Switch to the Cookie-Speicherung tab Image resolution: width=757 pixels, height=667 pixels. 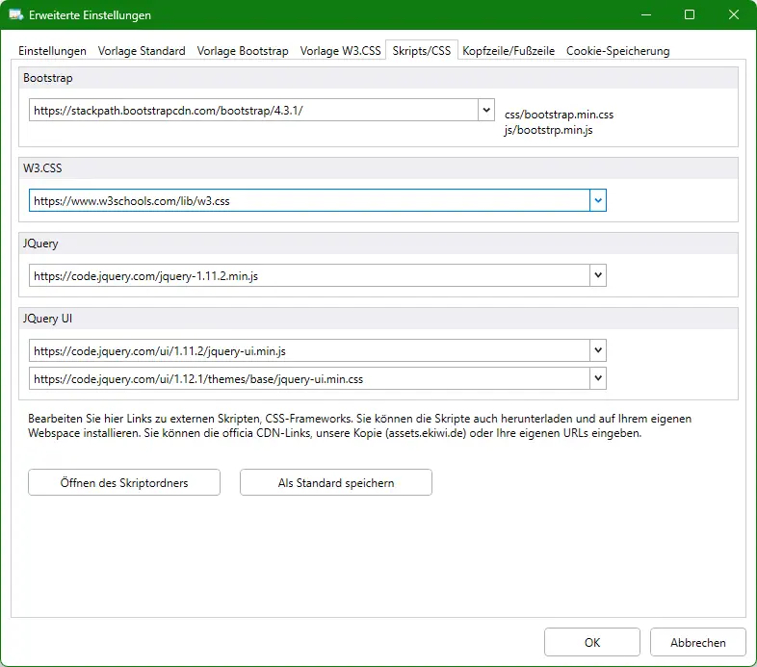coord(617,51)
